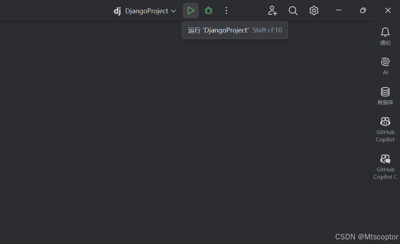Open IDE settings gear icon
Image resolution: width=400 pixels, height=244 pixels.
tap(314, 10)
